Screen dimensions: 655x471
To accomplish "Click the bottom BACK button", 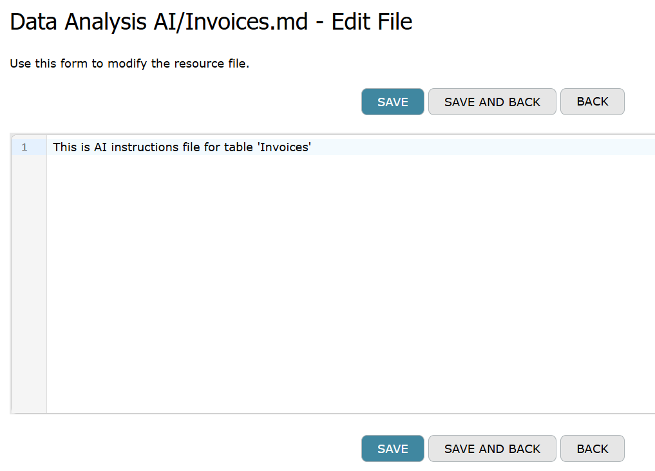I will pos(592,448).
